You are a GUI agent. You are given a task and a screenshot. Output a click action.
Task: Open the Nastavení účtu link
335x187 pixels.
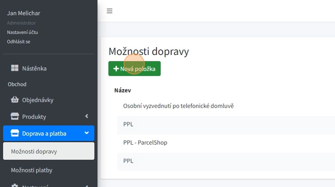click(22, 32)
